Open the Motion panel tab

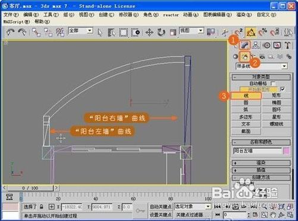tap(267, 45)
